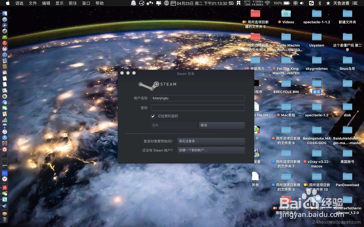Screen dimensions: 364x227
Task: Open the 前往 menu in the menu bar
Action: 72,3
